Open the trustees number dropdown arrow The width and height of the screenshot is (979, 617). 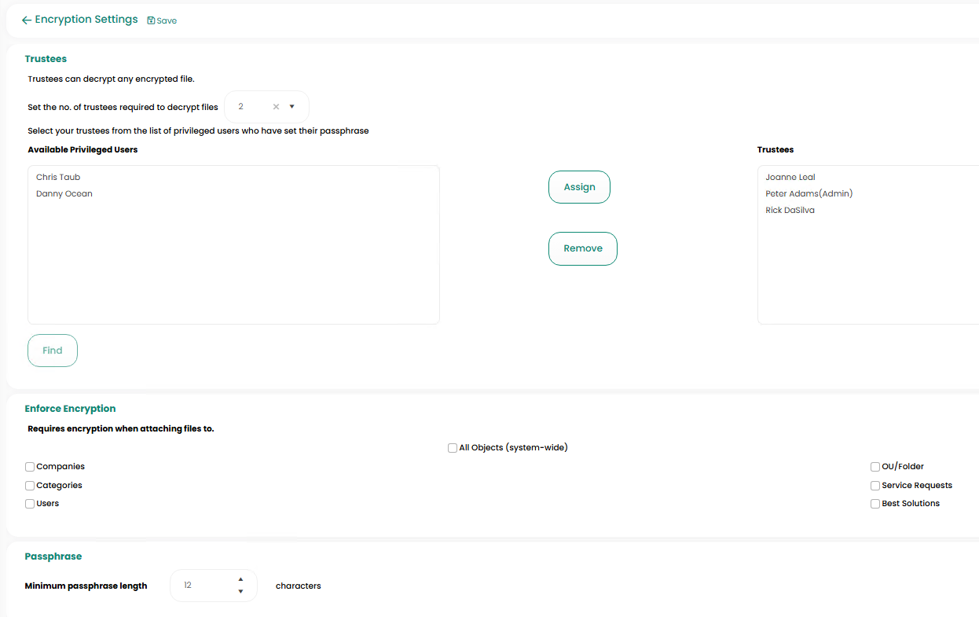tap(291, 107)
